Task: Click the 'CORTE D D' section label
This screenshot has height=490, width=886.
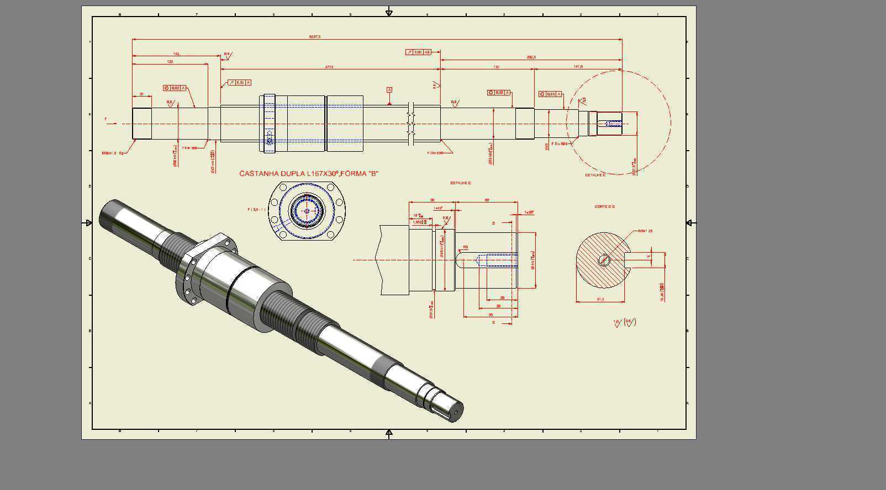Action: pyautogui.click(x=604, y=206)
